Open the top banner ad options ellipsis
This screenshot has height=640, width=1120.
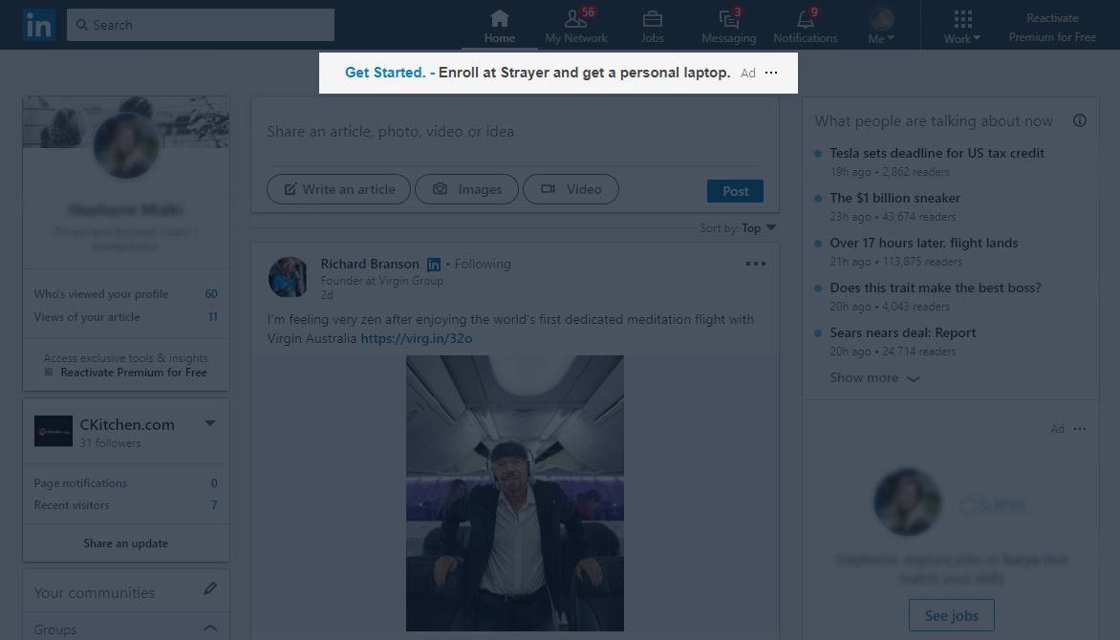click(771, 73)
